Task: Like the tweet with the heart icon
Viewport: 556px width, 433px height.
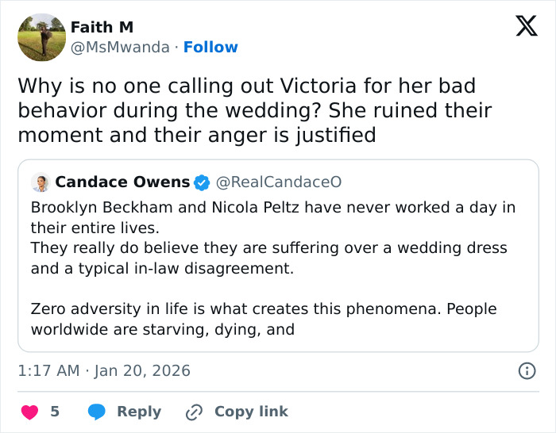Action: pyautogui.click(x=29, y=412)
